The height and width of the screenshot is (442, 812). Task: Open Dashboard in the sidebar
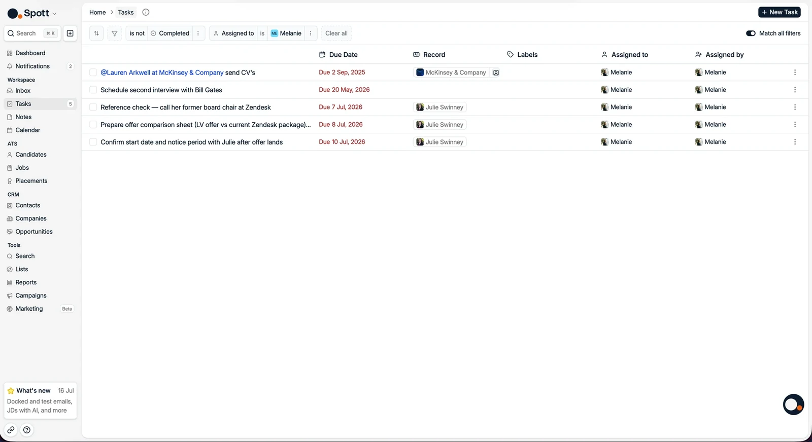40,53
